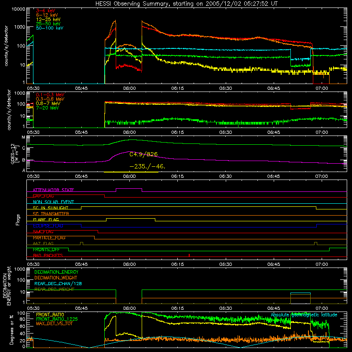Select the ECLIPSE_FLAG label
Image resolution: width=352 pixels, height=352 pixels.
click(x=48, y=226)
